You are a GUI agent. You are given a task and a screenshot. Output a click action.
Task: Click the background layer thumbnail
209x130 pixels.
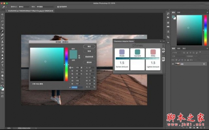point(177,64)
